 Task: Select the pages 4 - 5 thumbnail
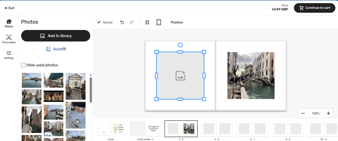pos(216,129)
